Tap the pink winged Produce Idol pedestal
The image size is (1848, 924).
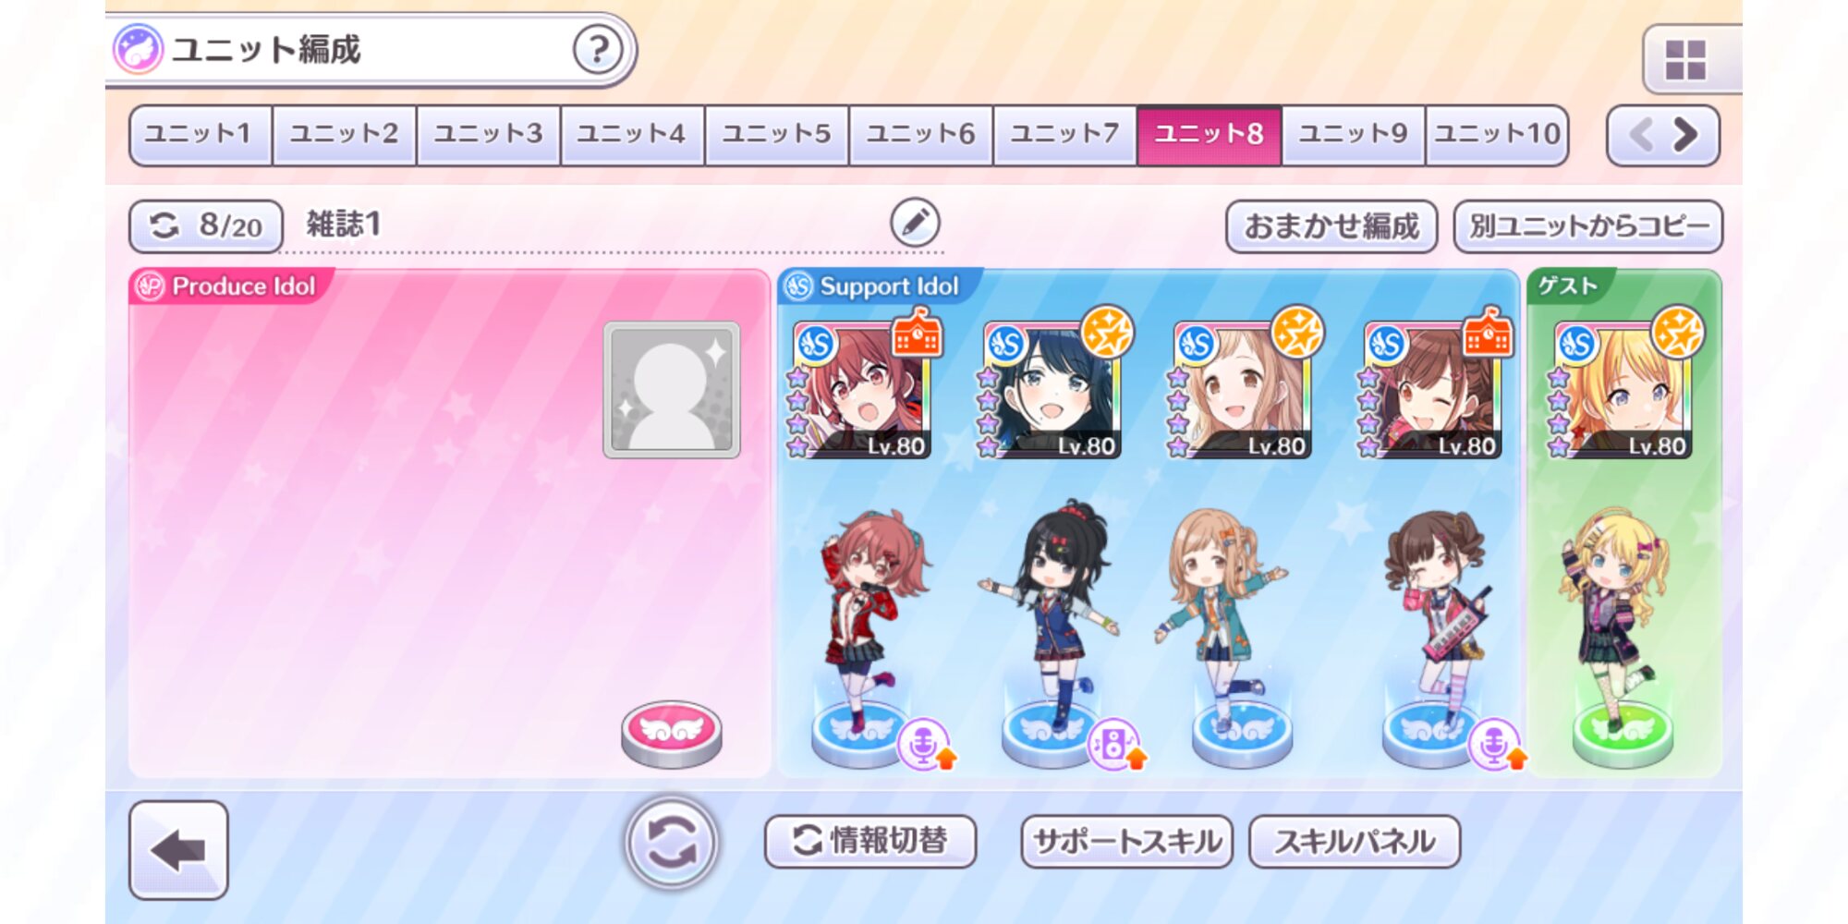[672, 734]
